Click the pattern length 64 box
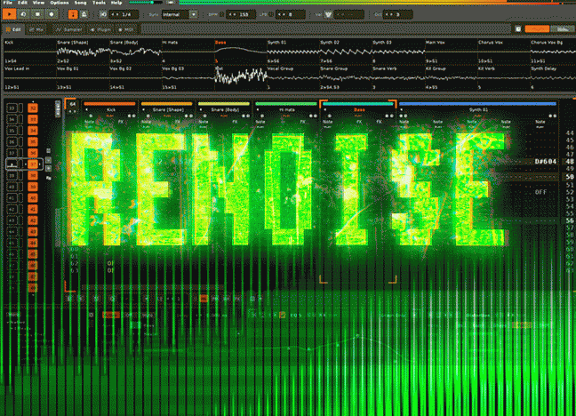The height and width of the screenshot is (416, 576). coord(73,104)
